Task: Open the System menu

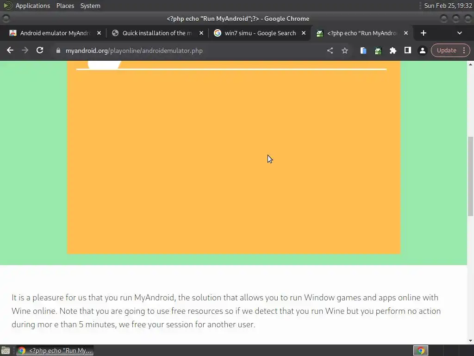Action: pos(90,6)
